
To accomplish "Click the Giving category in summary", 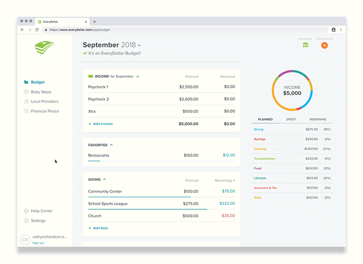I will pyautogui.click(x=259, y=129).
